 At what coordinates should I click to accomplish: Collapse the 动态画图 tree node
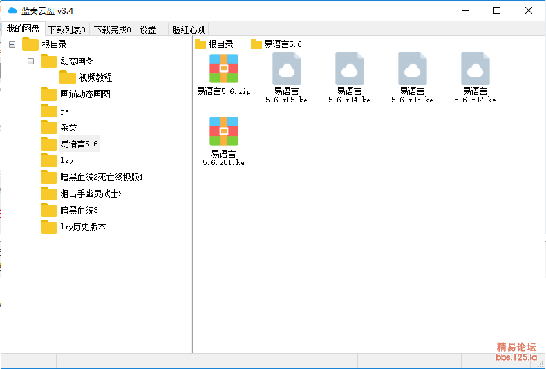point(30,61)
